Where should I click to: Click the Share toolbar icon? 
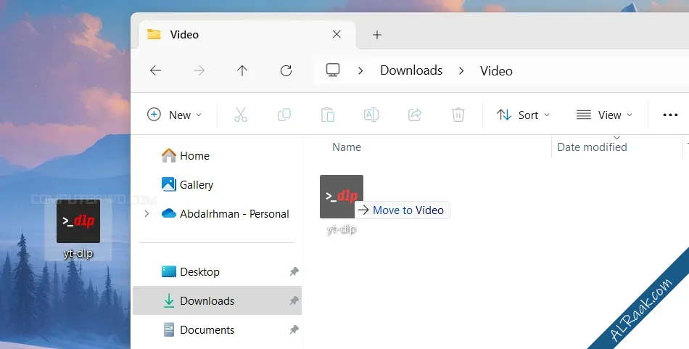(x=415, y=115)
